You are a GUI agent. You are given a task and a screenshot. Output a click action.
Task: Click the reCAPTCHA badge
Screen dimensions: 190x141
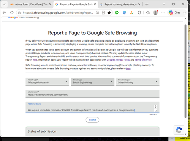pos(179,130)
